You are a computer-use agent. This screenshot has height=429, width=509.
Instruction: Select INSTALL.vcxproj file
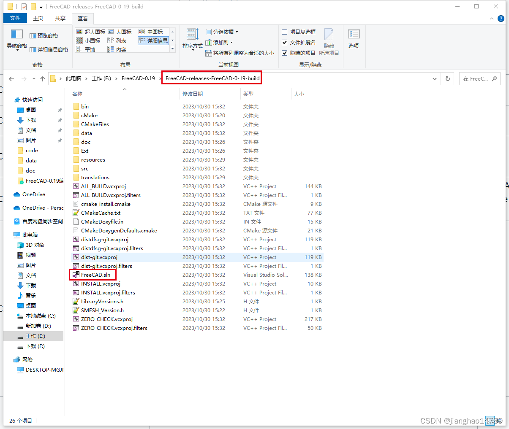[x=101, y=283]
